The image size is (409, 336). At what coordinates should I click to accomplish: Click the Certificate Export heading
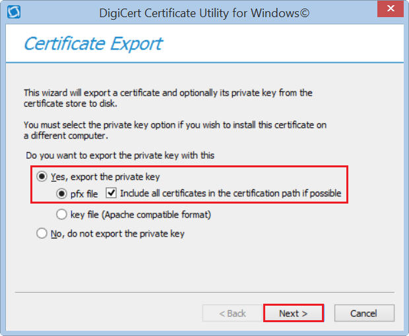coord(93,44)
